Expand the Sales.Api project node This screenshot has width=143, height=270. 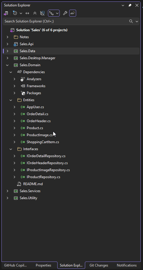coord(7,44)
